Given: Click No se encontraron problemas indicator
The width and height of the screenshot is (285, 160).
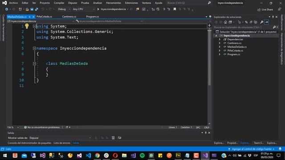Looking at the screenshot, I should point(42,128).
